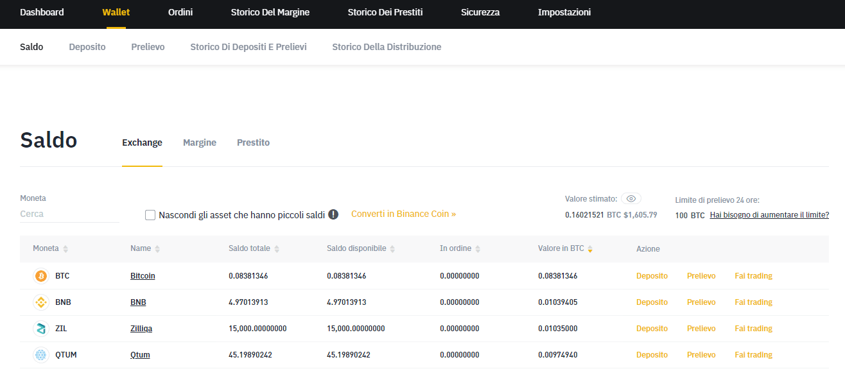Select the 0.01039405 BTC value cell
The image size is (845, 371).
click(x=558, y=302)
